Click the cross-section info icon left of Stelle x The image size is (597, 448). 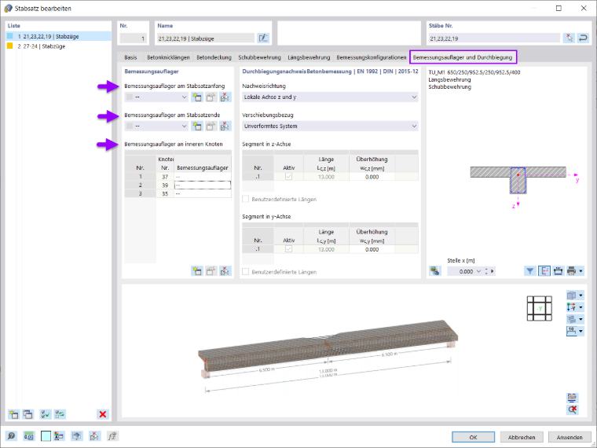[435, 271]
